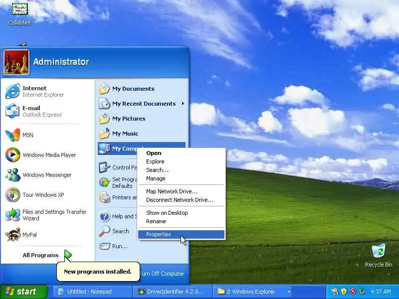Image resolution: width=399 pixels, height=299 pixels.
Task: Click the network connection tray icon
Action: pyautogui.click(x=362, y=292)
